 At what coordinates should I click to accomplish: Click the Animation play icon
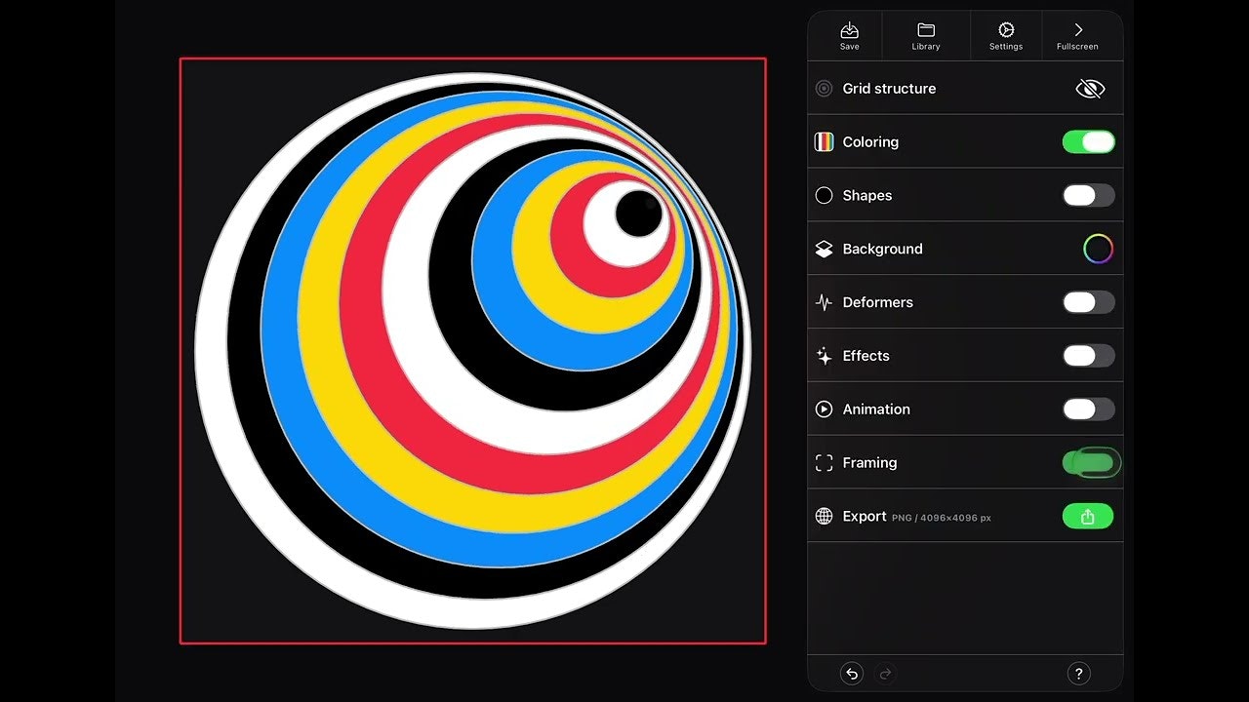823,409
